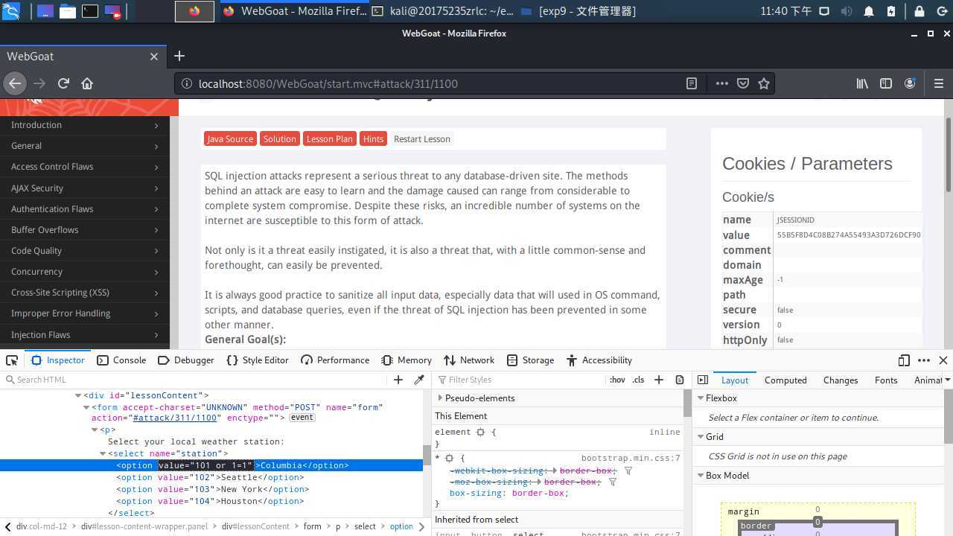Show the lesson Hints
The image size is (953, 536).
(x=373, y=139)
